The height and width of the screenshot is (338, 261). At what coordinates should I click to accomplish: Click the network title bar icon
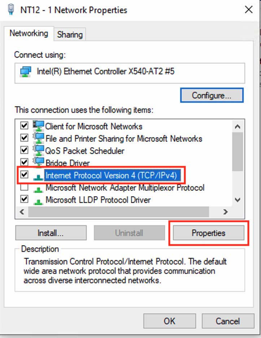(x=10, y=9)
